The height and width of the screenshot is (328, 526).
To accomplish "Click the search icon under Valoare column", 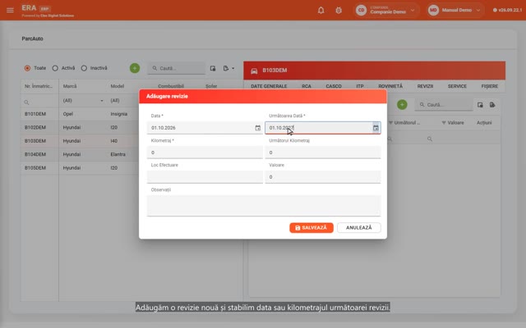I will 430,139.
